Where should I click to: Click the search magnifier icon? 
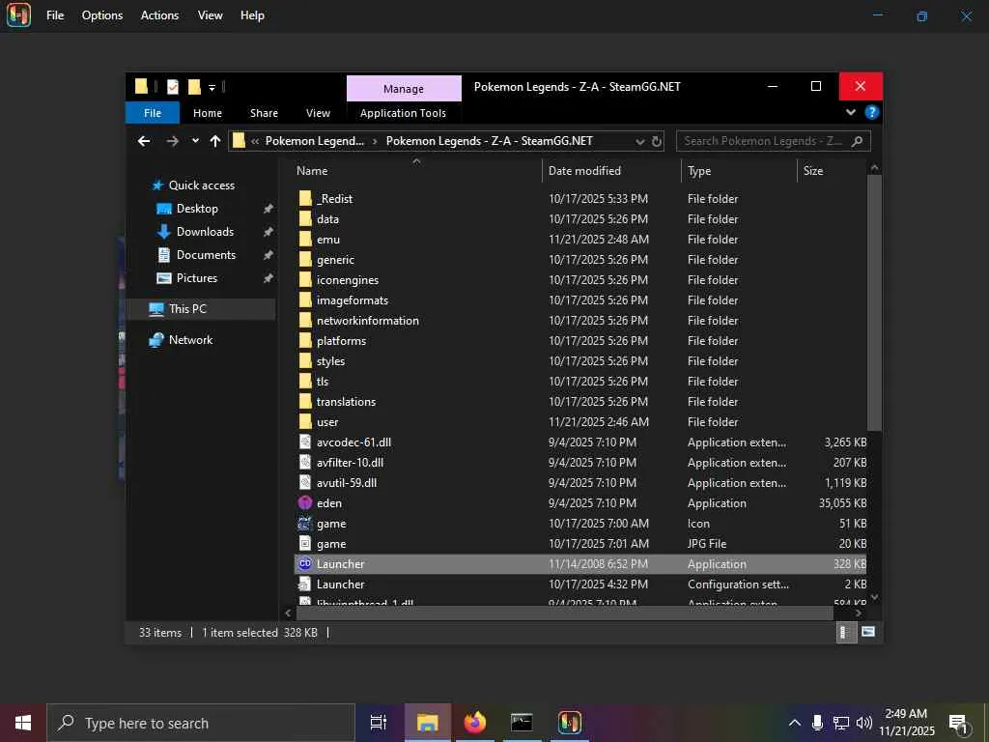point(857,141)
